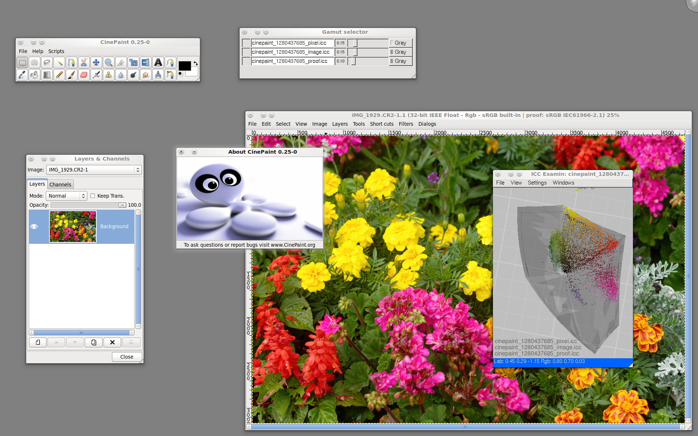
Task: Click the Background layer thumbnail
Action: [73, 226]
